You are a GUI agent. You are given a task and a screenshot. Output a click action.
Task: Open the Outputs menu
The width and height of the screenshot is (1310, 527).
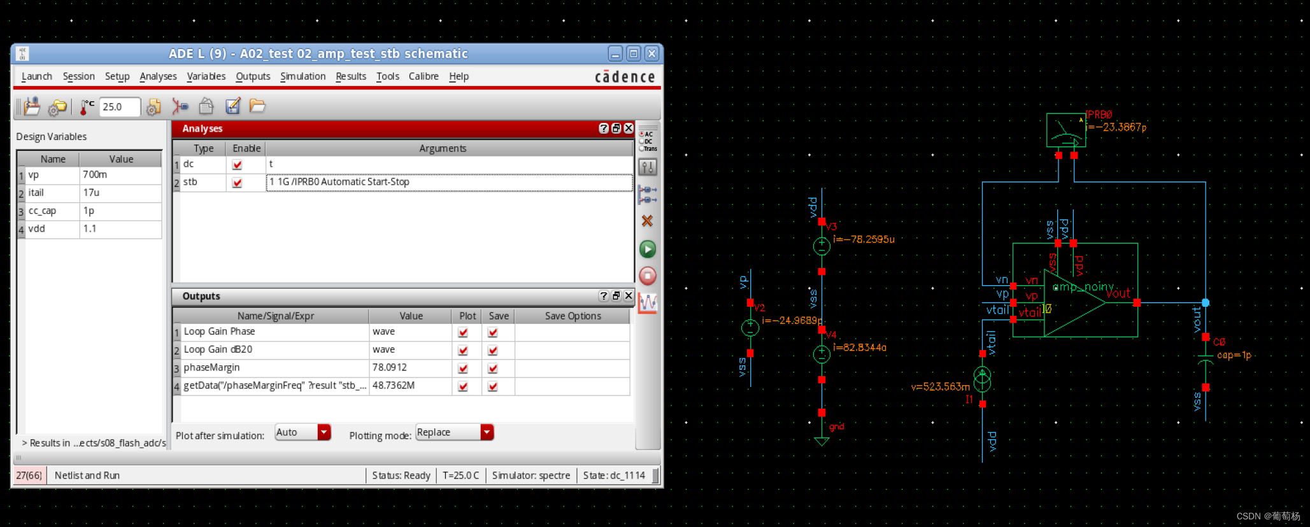[x=253, y=76]
